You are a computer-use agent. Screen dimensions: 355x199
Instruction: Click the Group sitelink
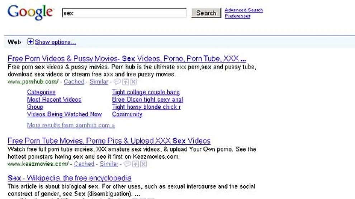tap(35, 107)
